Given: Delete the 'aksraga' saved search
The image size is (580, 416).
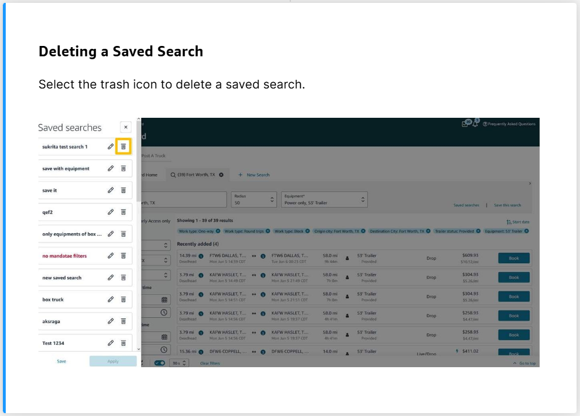Looking at the screenshot, I should coord(123,321).
